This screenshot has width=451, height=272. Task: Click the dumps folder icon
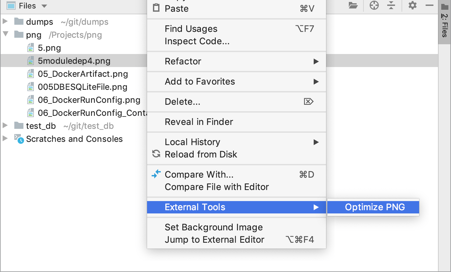[19, 21]
